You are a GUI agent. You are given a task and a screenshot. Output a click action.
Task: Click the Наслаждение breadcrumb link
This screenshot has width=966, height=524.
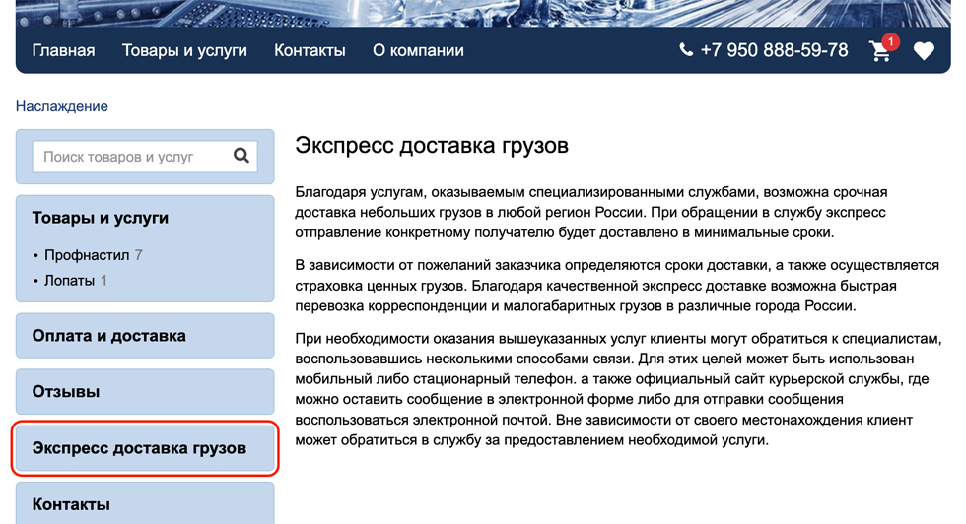tap(61, 106)
